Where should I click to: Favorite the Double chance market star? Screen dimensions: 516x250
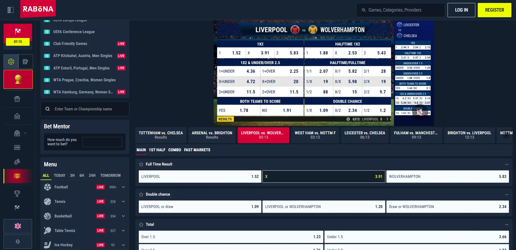[141, 194]
